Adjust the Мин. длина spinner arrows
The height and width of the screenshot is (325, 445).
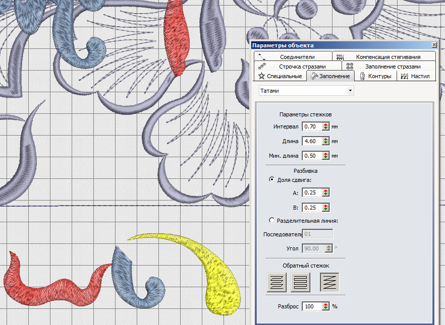click(x=326, y=156)
